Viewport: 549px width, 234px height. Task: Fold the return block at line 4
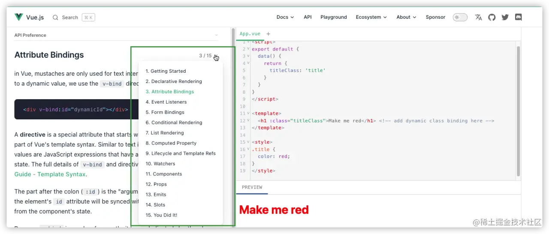[x=248, y=63]
